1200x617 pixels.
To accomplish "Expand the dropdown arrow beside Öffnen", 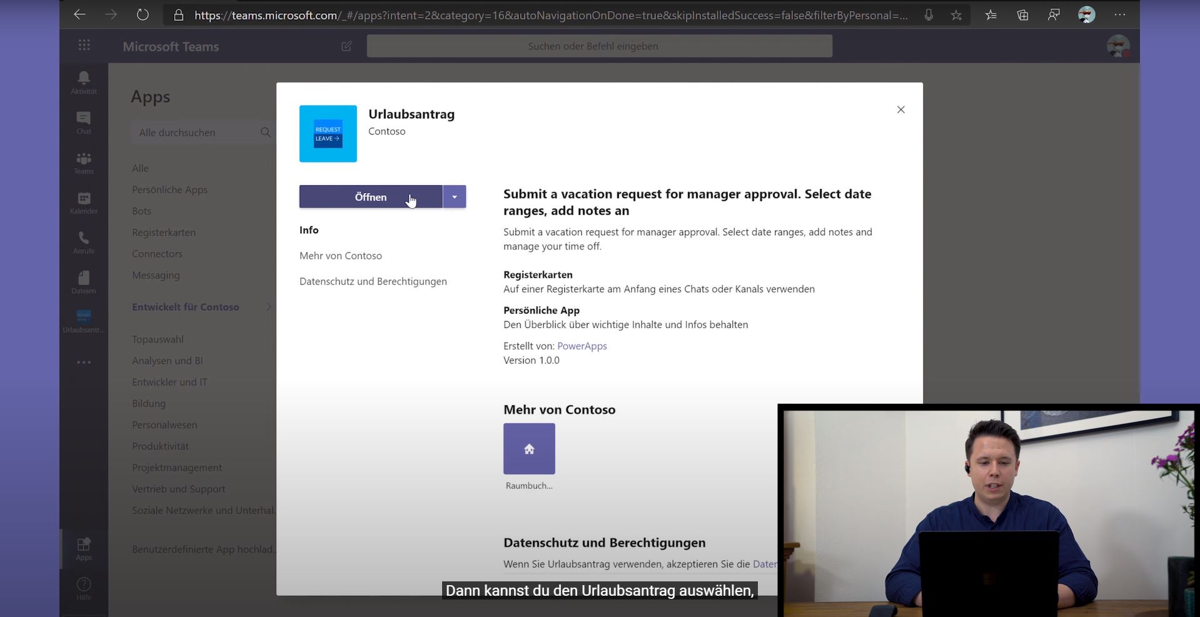I will tap(455, 197).
